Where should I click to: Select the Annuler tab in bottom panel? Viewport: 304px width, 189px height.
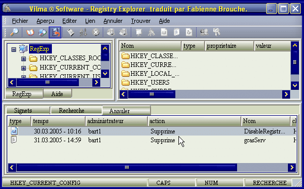point(127,111)
